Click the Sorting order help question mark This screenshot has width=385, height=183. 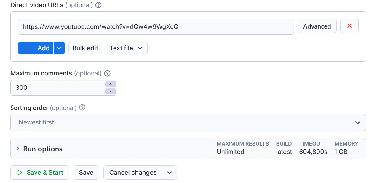tap(82, 108)
